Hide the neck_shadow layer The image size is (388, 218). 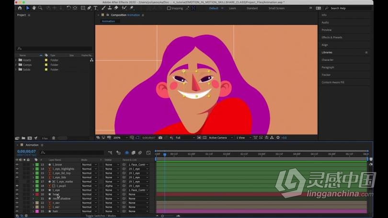[17, 198]
